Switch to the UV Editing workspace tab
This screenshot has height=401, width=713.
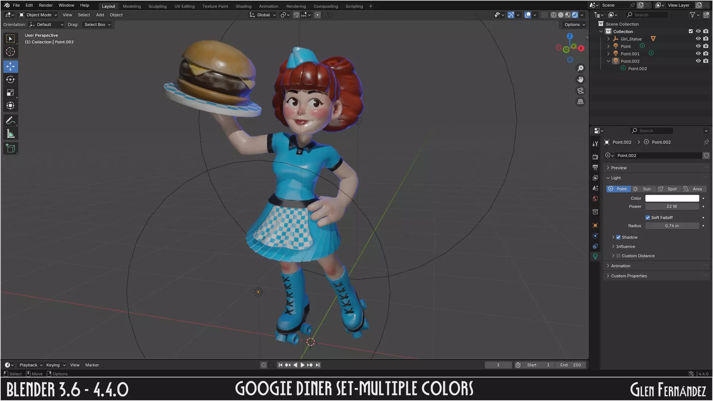pos(185,6)
